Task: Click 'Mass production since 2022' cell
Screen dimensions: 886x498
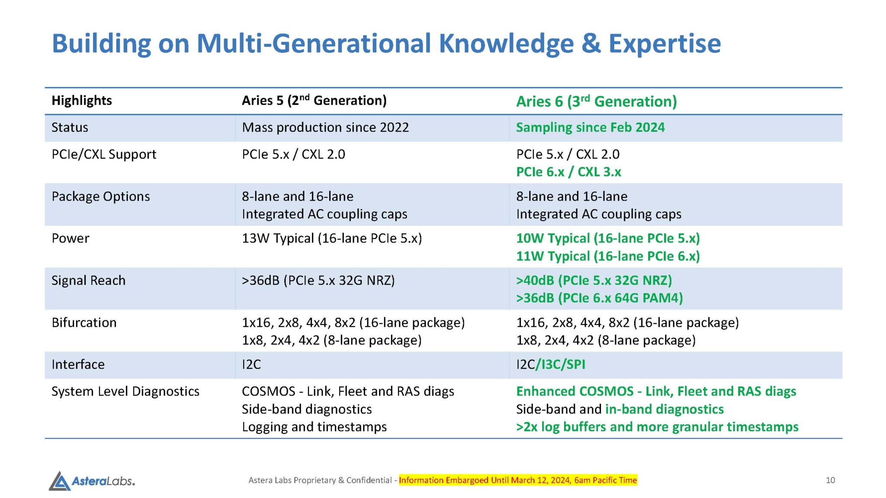Action: pyautogui.click(x=325, y=128)
